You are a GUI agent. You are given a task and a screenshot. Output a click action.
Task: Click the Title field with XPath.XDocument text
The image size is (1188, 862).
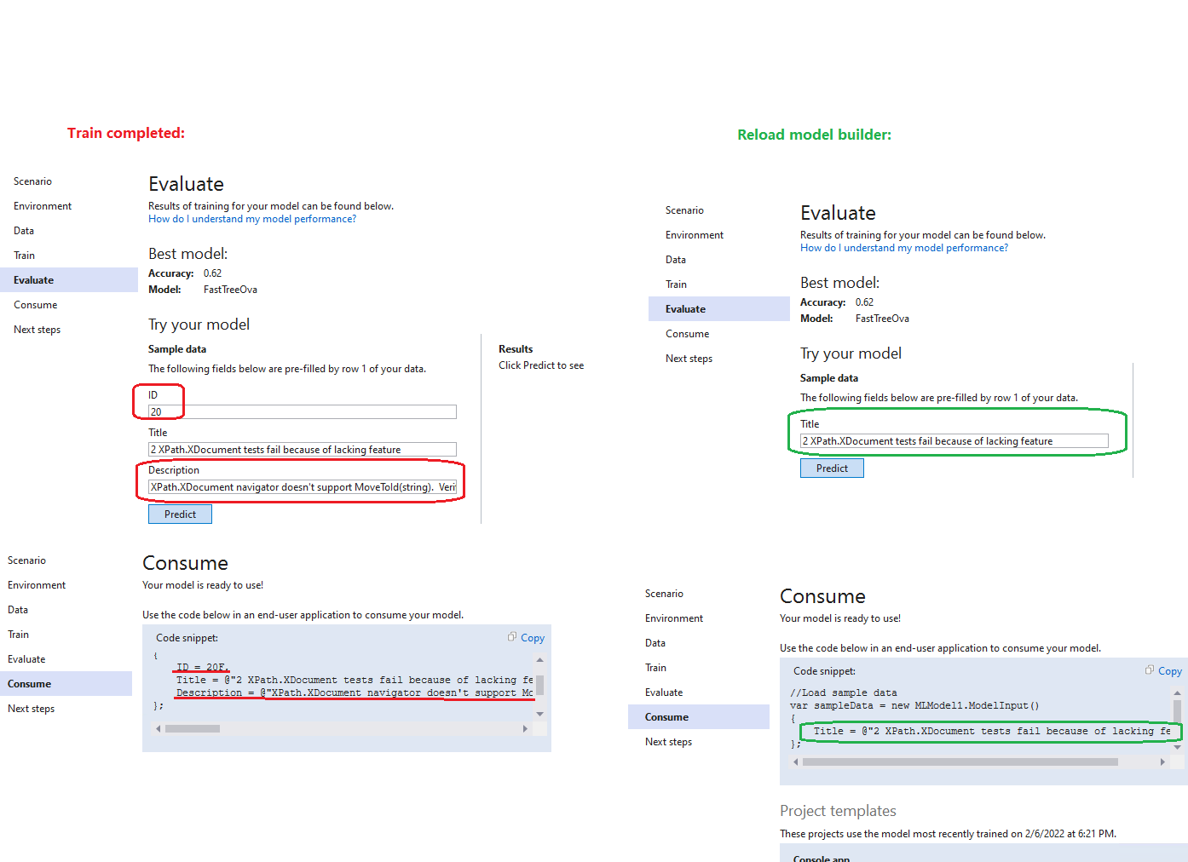tap(301, 449)
